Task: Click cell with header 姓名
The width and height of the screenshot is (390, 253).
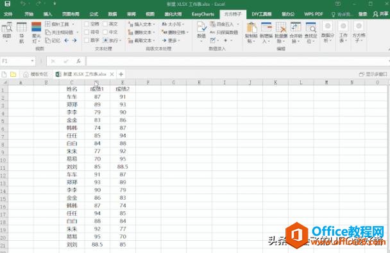Action: (72, 89)
